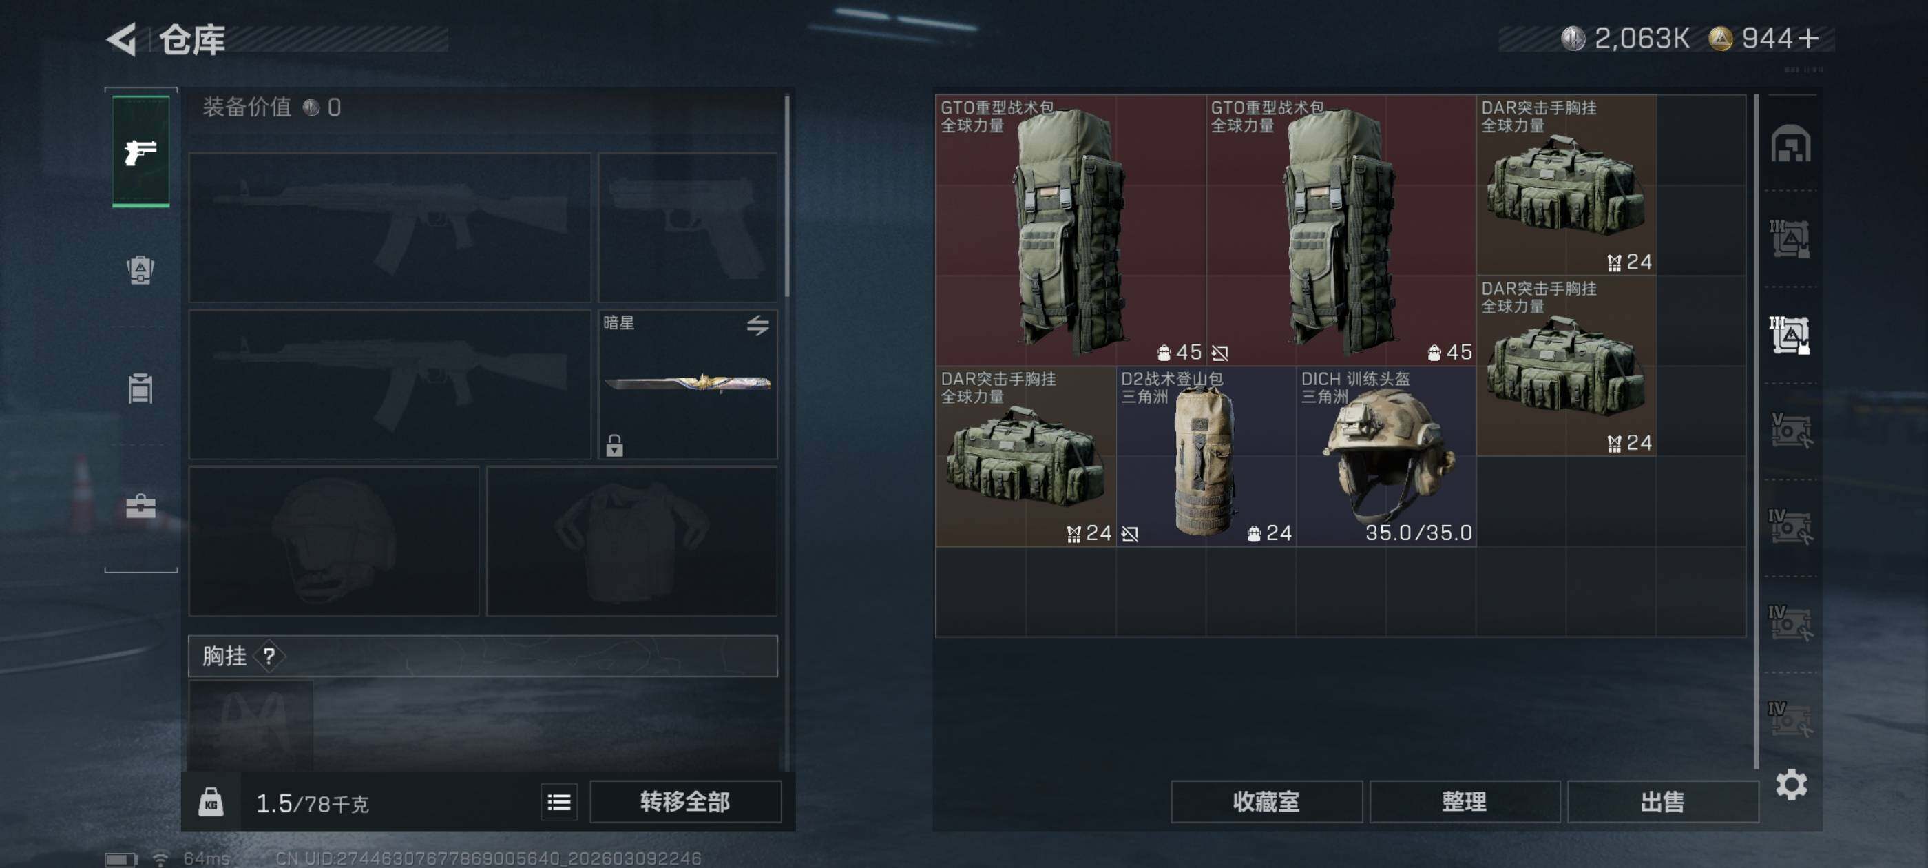Click the 出售 sell button

click(x=1662, y=802)
